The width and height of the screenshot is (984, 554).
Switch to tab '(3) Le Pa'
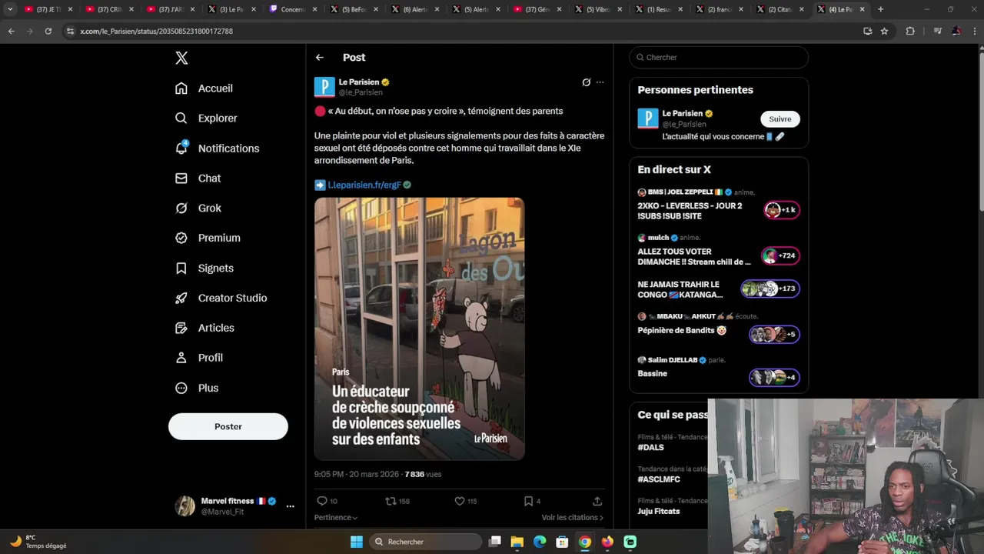pyautogui.click(x=232, y=9)
